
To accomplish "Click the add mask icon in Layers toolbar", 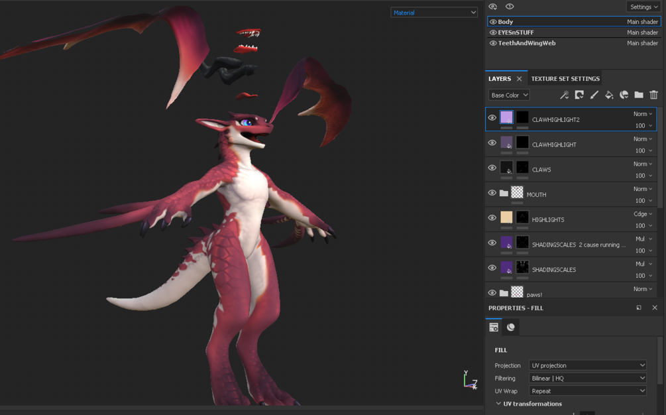I will [579, 95].
